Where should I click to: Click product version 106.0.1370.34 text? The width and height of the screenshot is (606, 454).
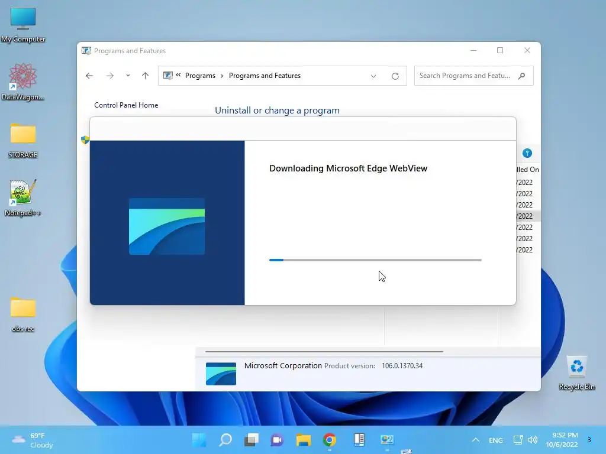[x=402, y=365]
